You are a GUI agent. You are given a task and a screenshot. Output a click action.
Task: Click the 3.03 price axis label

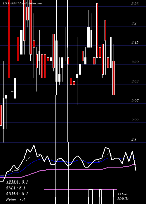point(135,81)
